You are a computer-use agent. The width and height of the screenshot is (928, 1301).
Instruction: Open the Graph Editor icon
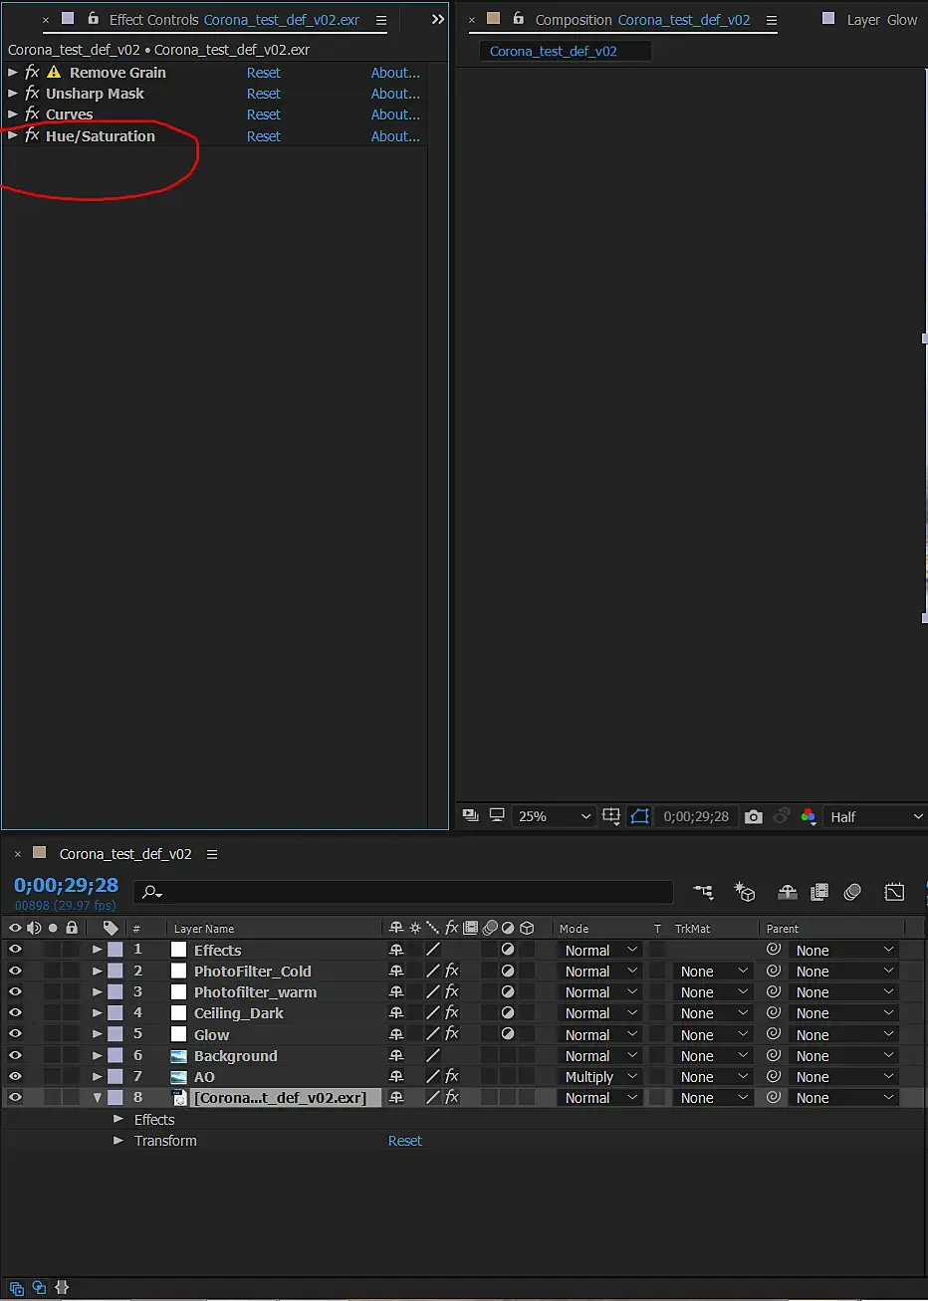pos(894,892)
